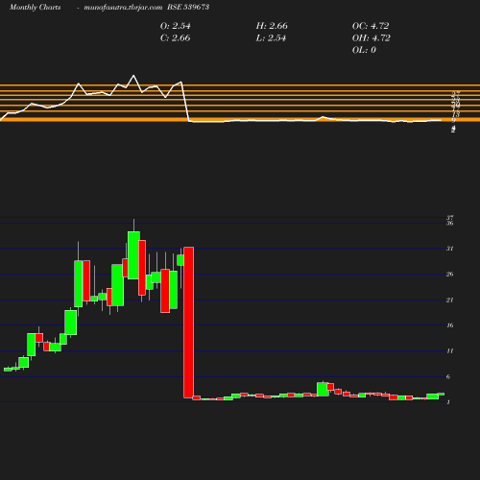Click the tallest green candle near 34
The height and width of the screenshot is (480, 480).
tap(133, 255)
